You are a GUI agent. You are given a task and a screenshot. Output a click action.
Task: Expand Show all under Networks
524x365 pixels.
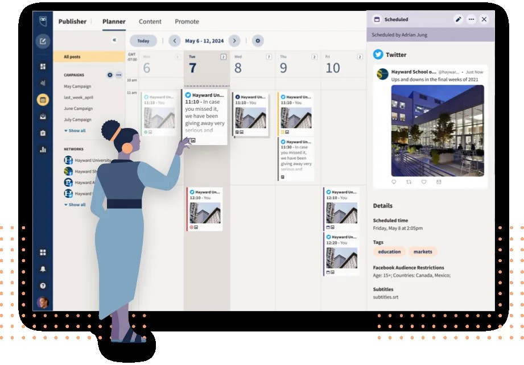75,204
